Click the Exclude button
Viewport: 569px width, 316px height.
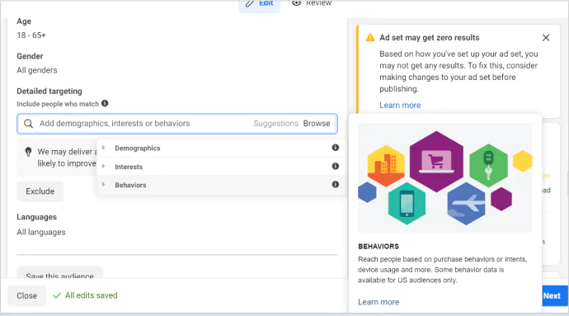tap(40, 191)
